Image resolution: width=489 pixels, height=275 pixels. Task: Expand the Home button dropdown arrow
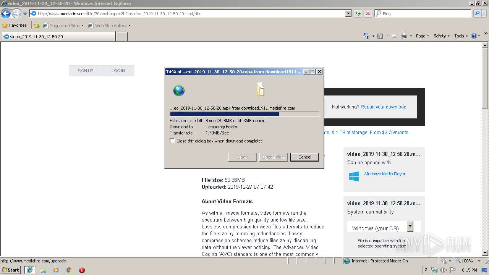tap(373, 36)
